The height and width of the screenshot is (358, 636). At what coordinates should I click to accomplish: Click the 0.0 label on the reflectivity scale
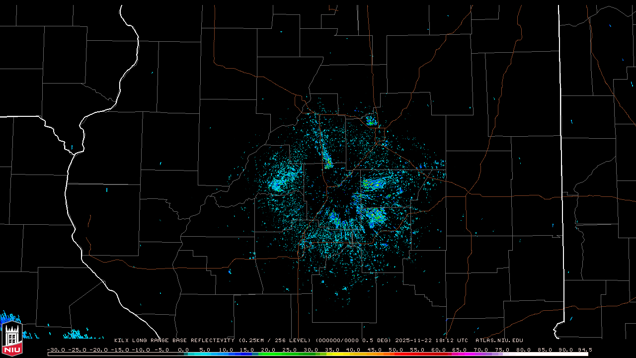pos(183,350)
